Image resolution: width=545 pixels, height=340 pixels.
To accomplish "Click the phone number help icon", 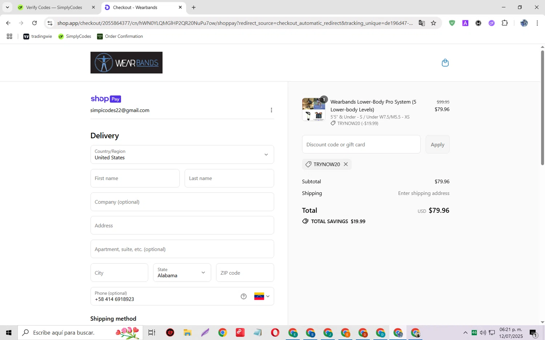I will click(x=244, y=296).
